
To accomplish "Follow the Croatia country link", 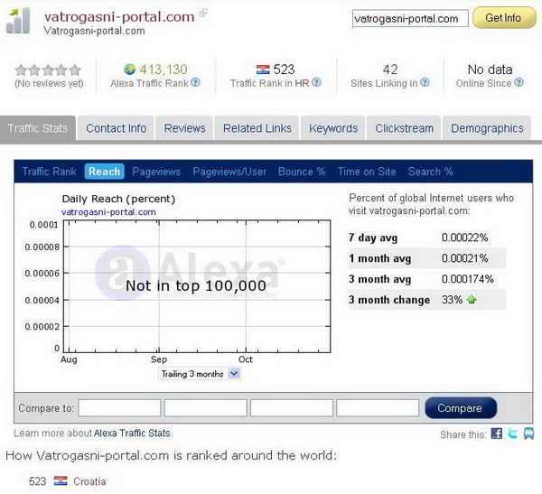I will tap(89, 481).
